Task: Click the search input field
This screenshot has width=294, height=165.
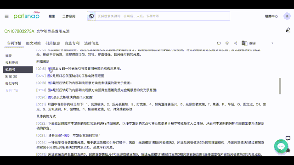Action: click(163, 16)
